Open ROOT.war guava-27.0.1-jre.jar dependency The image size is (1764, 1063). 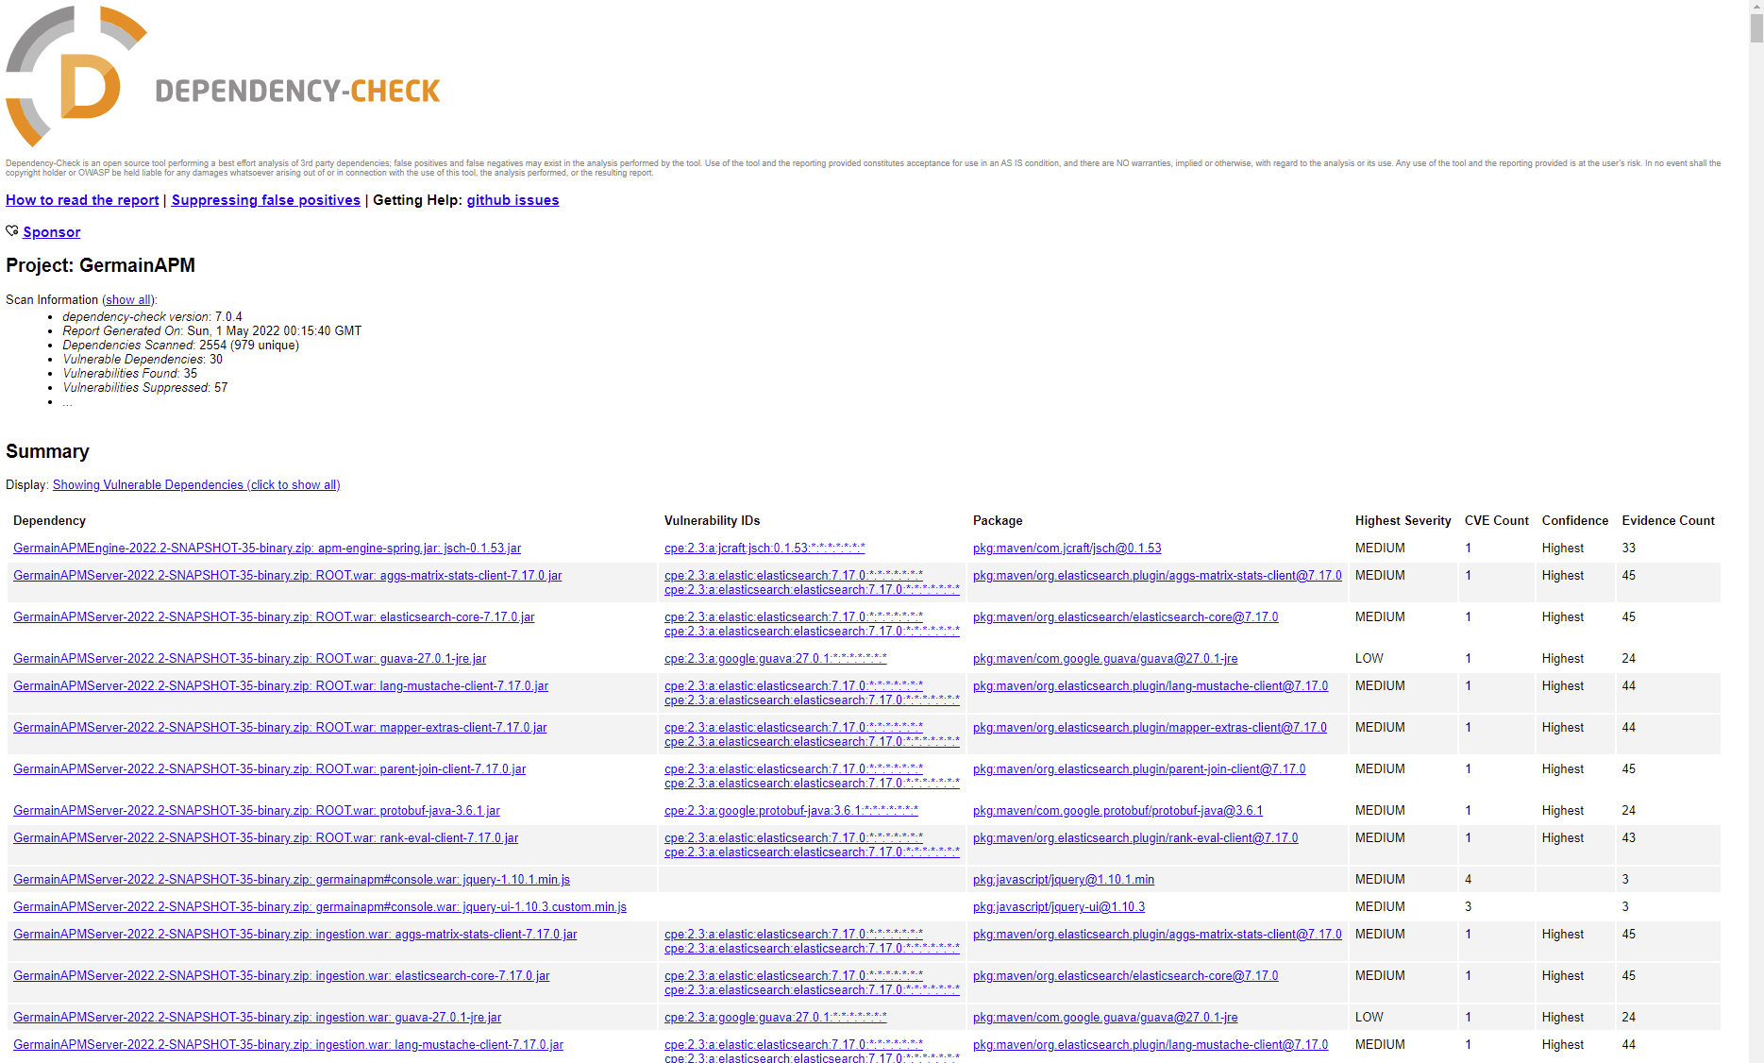coord(250,659)
